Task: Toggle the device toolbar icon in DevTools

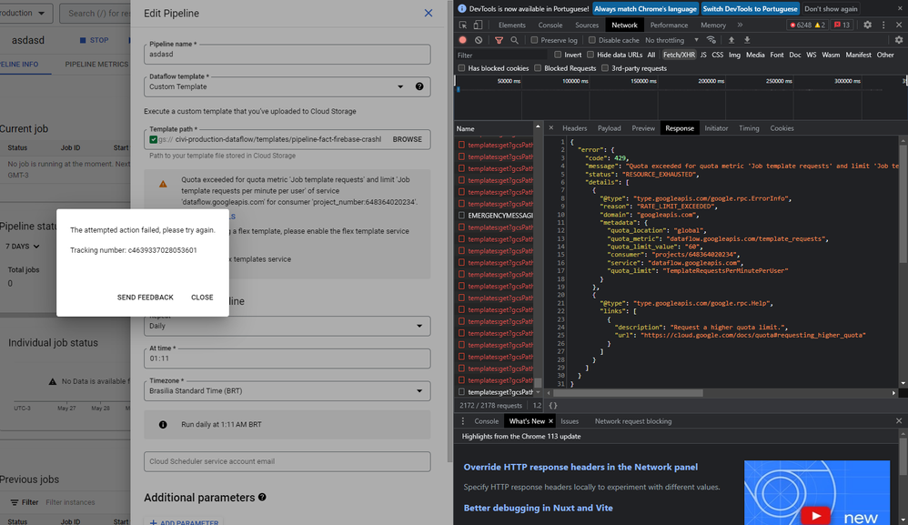Action: [478, 25]
